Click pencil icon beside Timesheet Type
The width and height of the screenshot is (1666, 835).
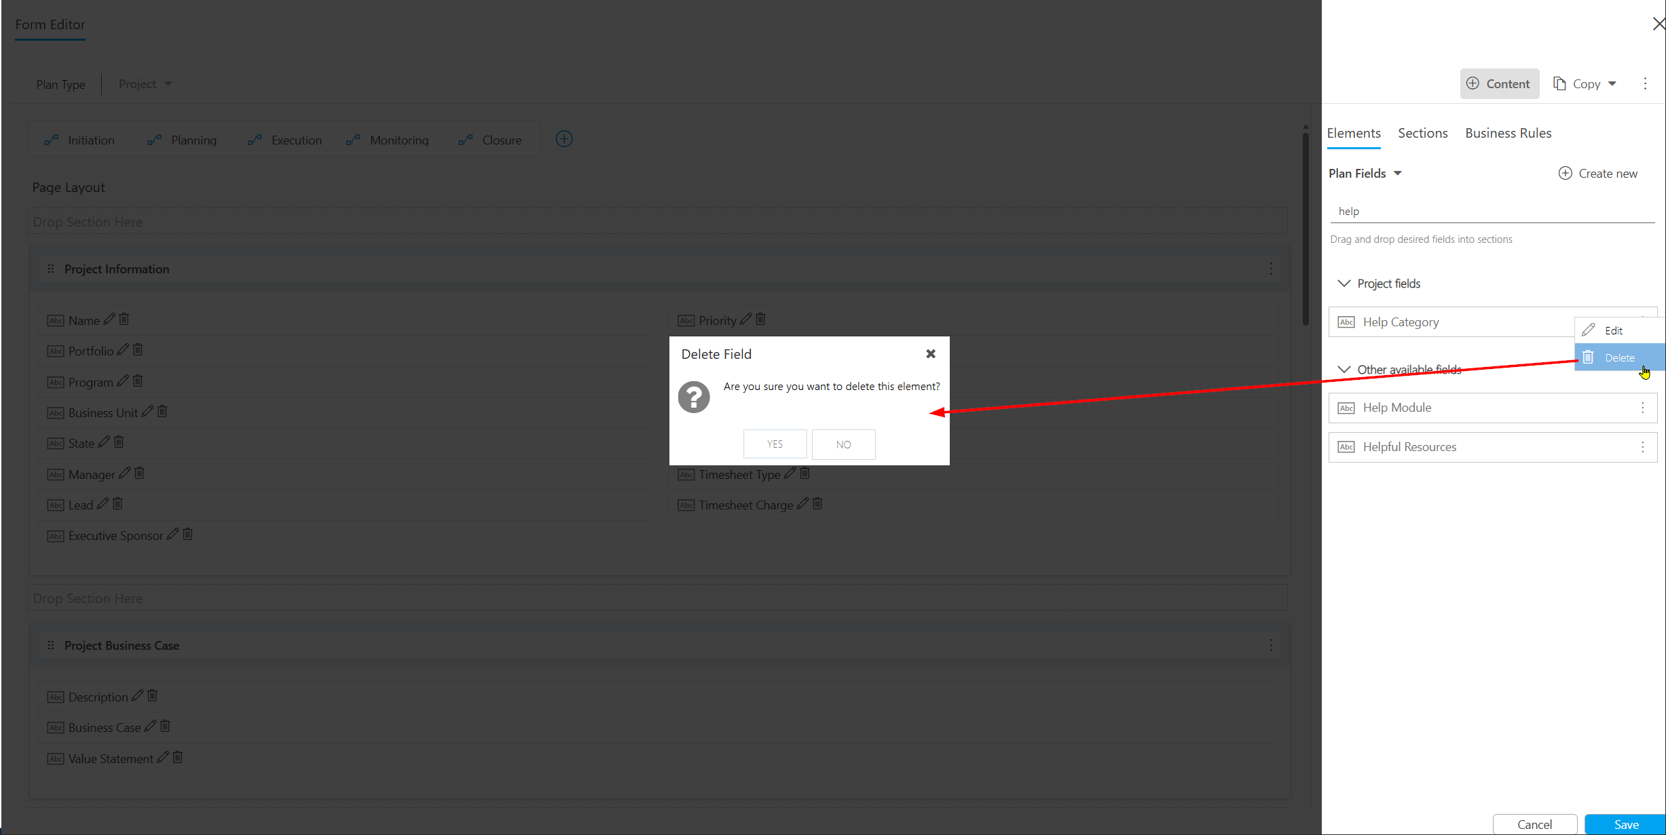(790, 473)
